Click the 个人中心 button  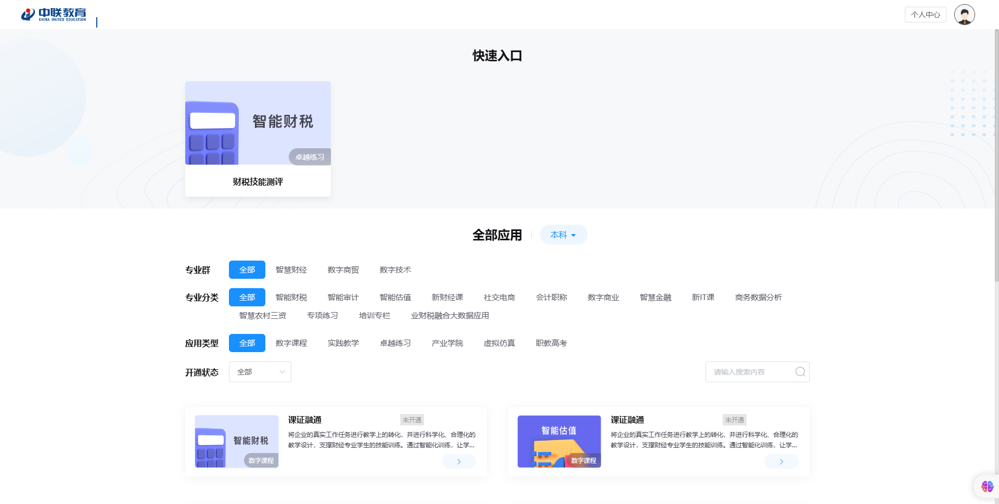click(x=925, y=15)
